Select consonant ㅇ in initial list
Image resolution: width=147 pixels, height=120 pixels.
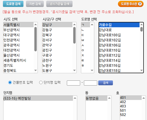[x=85, y=50]
